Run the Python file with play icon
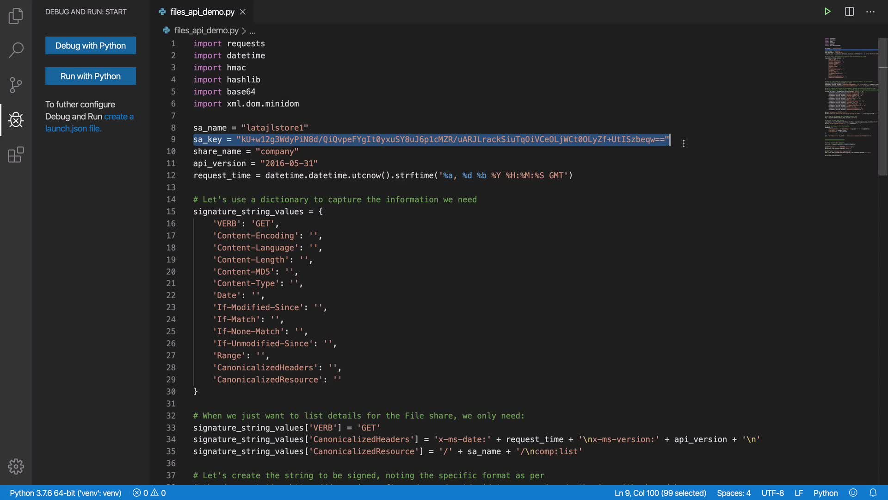The image size is (888, 500). click(x=827, y=12)
